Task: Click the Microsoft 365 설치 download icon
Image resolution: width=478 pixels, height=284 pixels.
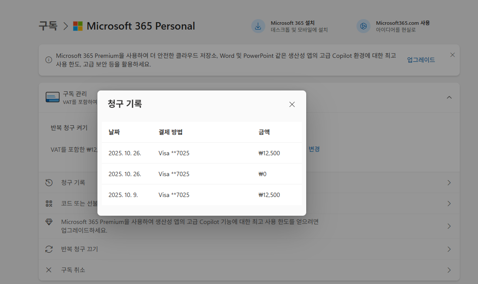Action: [258, 26]
